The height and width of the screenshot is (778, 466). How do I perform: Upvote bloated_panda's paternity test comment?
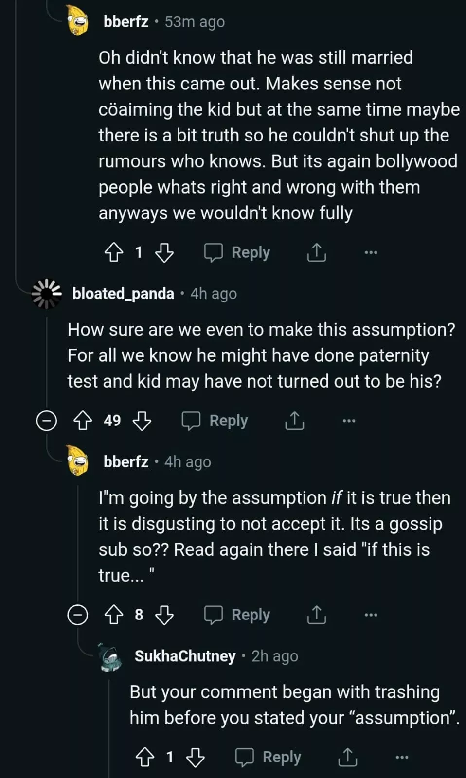pos(83,421)
